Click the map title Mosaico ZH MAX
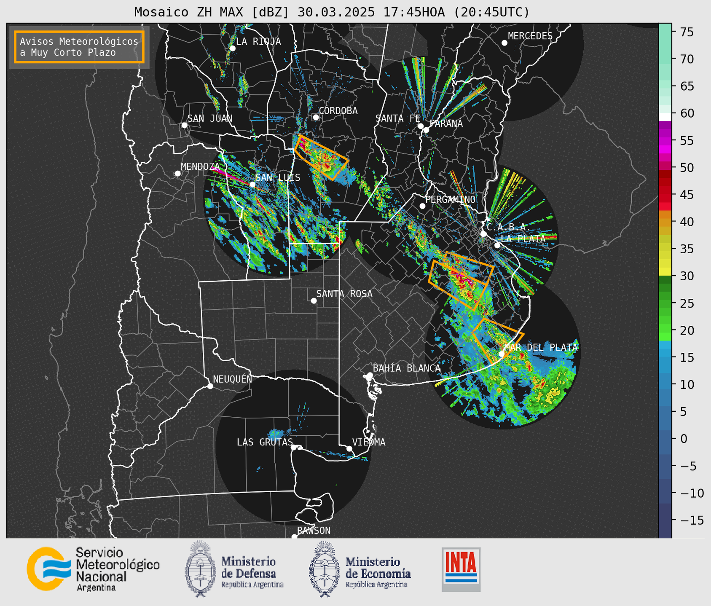Screen dimensions: 711x606 coord(332,12)
